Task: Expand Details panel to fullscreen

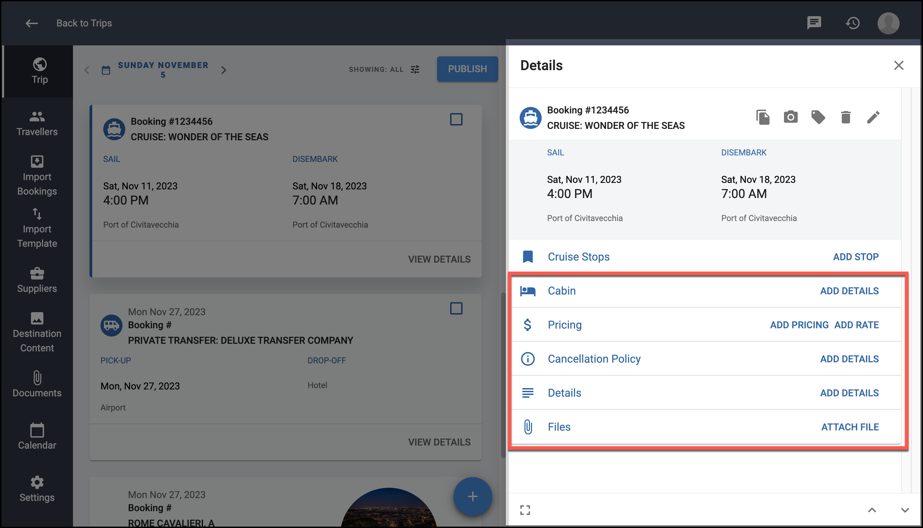Action: [x=525, y=510]
